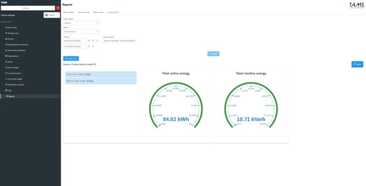Click the Change language label
The height and width of the screenshot is (186, 366).
(8, 15)
